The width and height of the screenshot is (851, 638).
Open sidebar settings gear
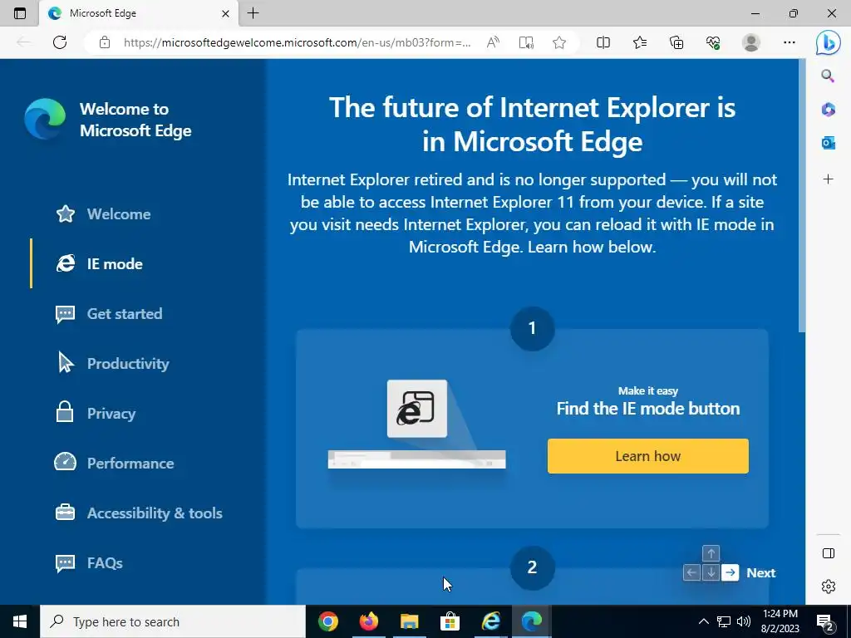(829, 586)
